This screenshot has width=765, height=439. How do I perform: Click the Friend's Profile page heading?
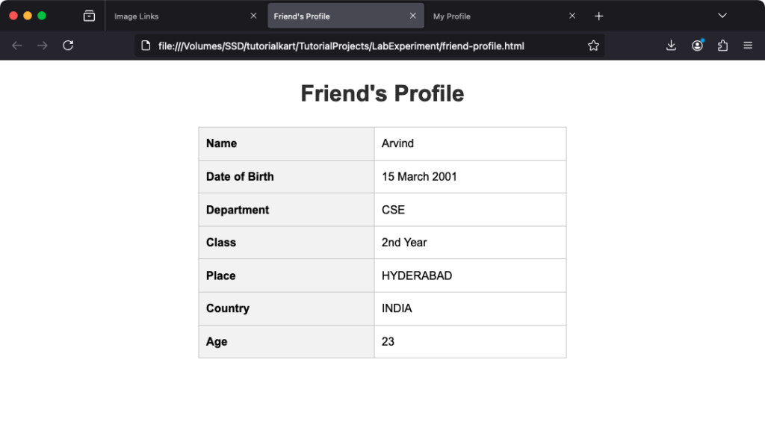[382, 93]
